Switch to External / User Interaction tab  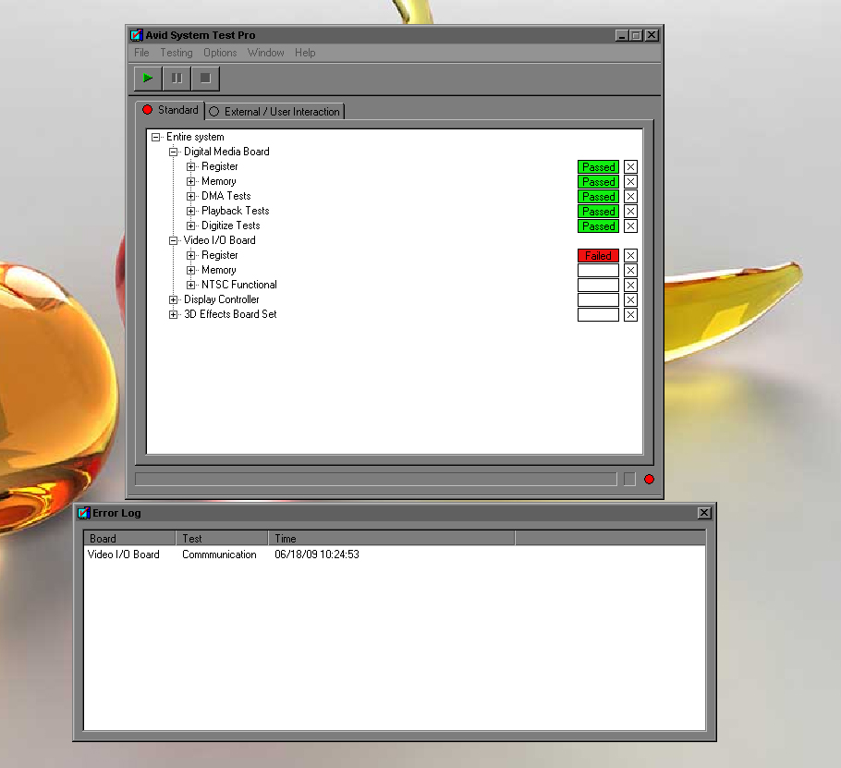(274, 112)
